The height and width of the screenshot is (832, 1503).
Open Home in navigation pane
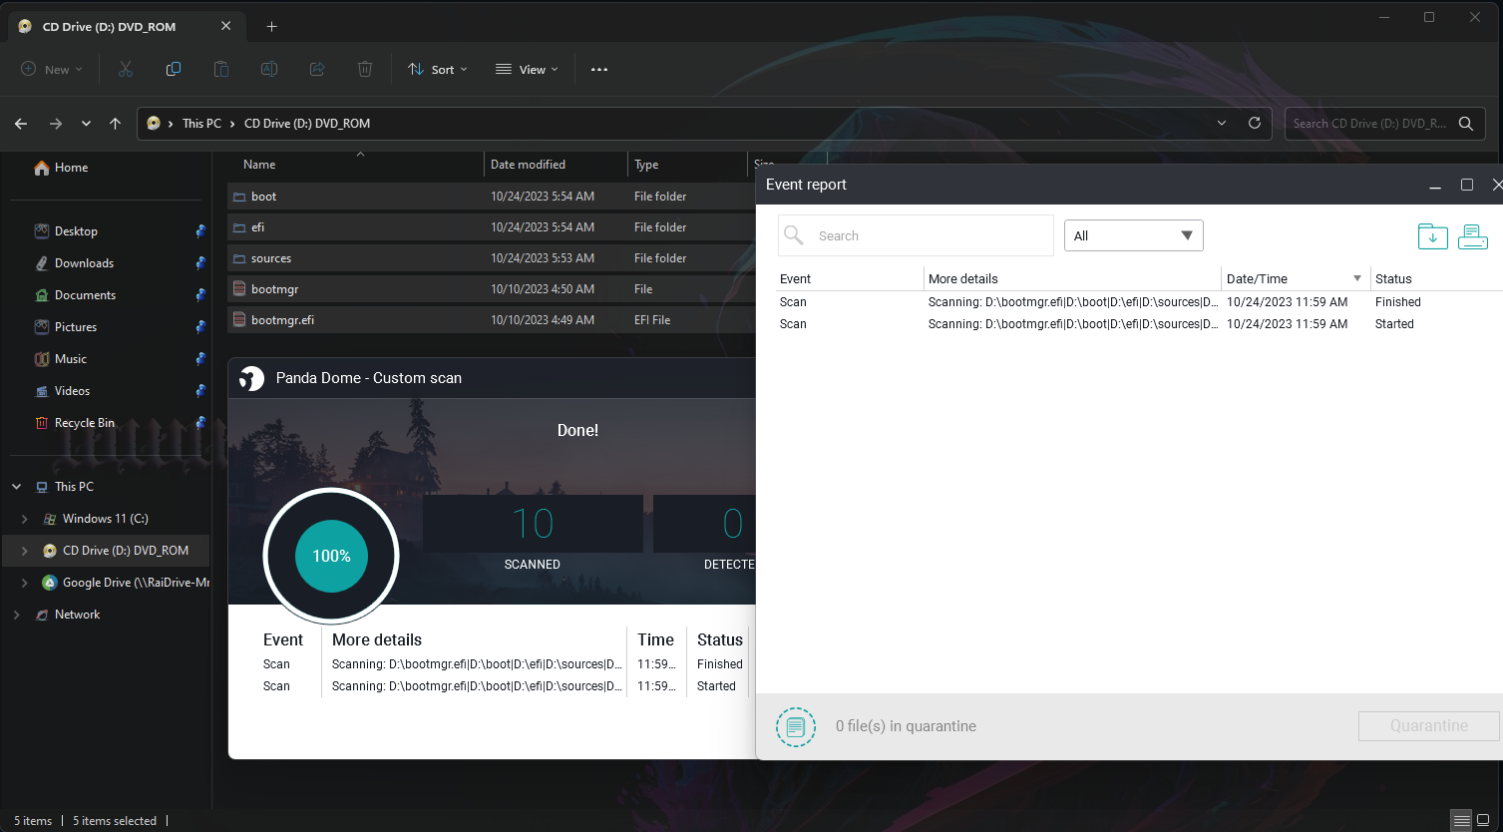coord(71,168)
